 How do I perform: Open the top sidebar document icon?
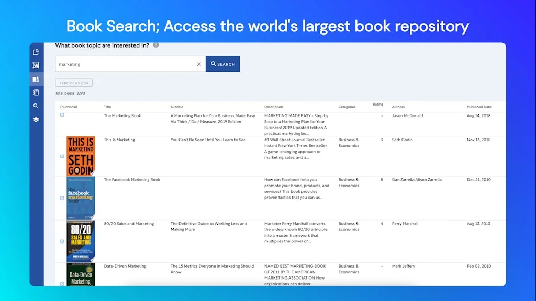tap(36, 52)
